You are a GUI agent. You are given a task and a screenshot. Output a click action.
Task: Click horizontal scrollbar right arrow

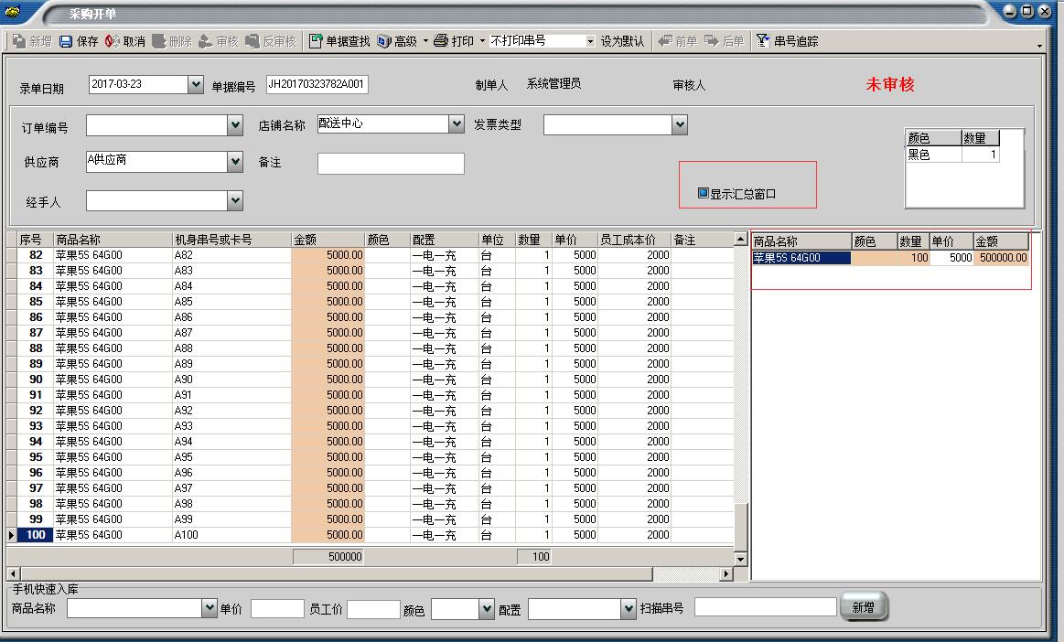pos(726,574)
